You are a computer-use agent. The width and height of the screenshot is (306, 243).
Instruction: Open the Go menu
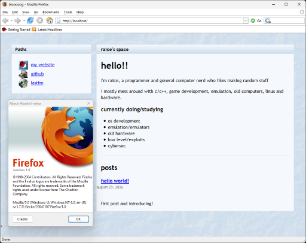pos(36,12)
